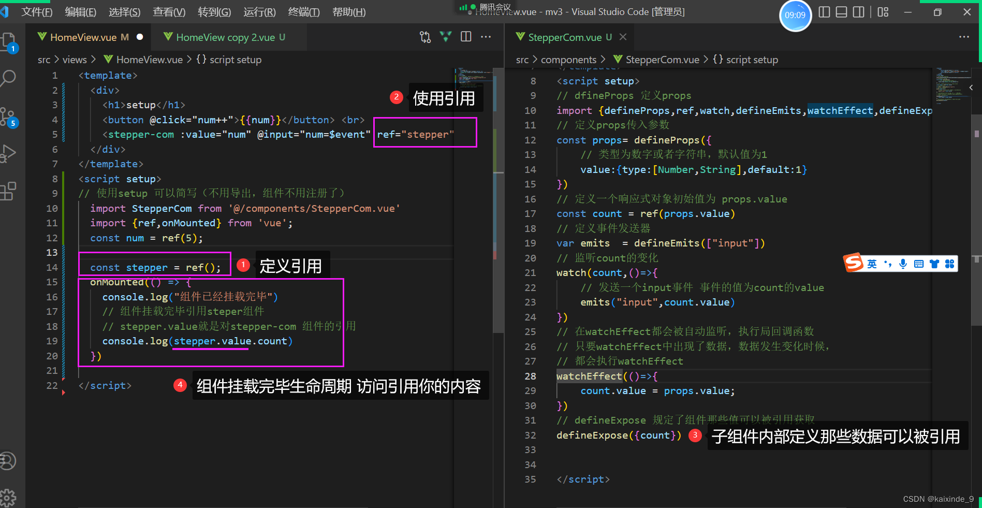Click the Volar Vue split editors icon
The image size is (982, 508).
click(445, 37)
